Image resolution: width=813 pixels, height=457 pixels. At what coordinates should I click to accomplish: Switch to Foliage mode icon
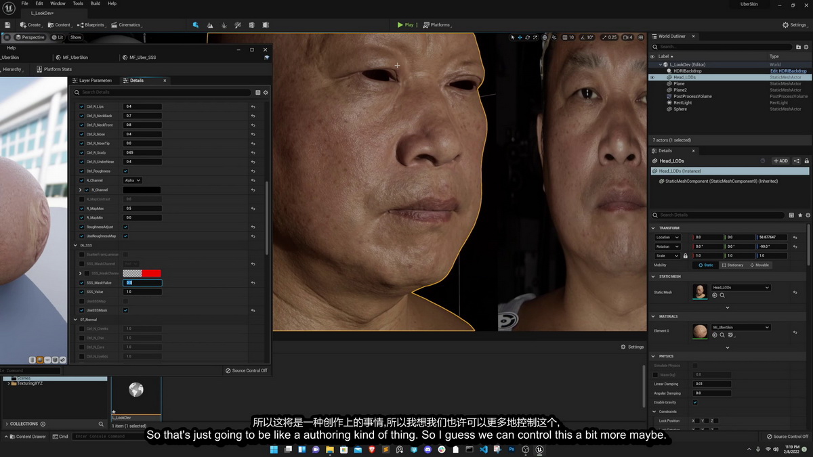pyautogui.click(x=224, y=25)
